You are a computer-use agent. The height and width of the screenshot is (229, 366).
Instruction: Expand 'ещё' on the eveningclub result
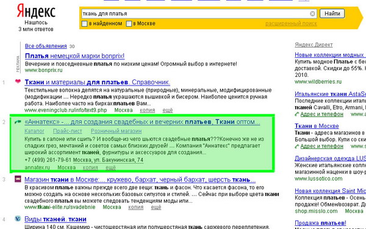tap(168, 110)
